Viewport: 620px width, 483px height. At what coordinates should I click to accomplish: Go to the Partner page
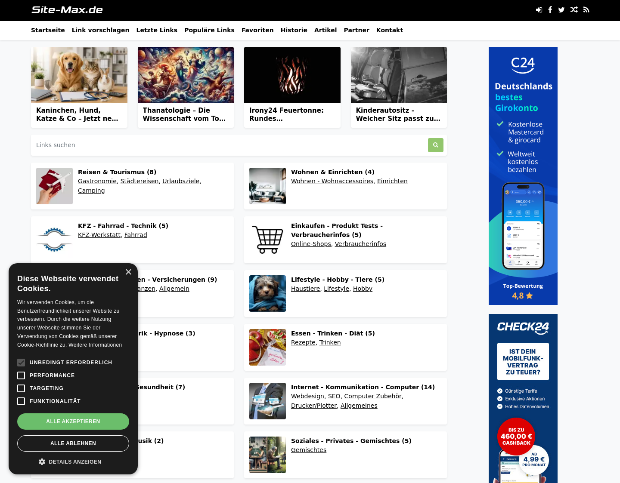(x=356, y=30)
